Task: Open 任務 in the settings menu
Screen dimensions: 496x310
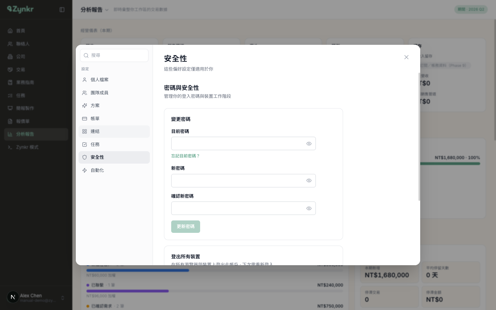Action: click(x=114, y=144)
